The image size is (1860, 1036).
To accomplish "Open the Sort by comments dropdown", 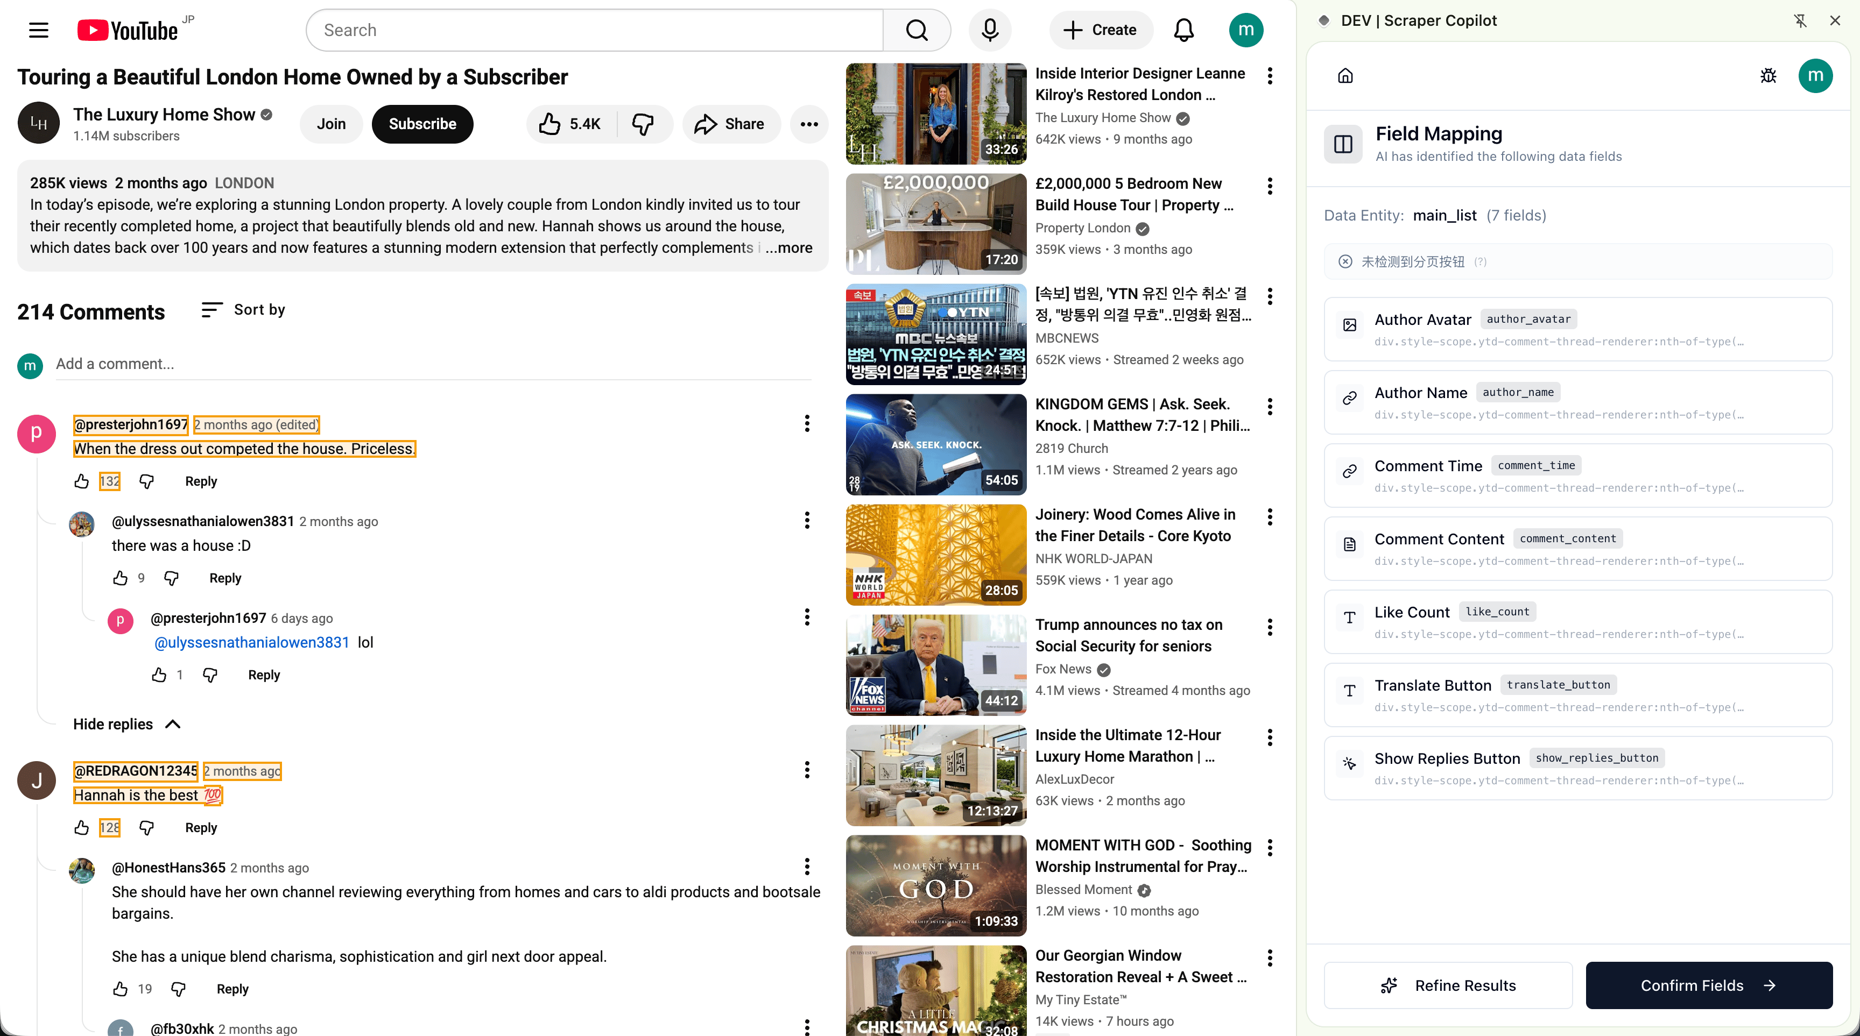I will (243, 309).
